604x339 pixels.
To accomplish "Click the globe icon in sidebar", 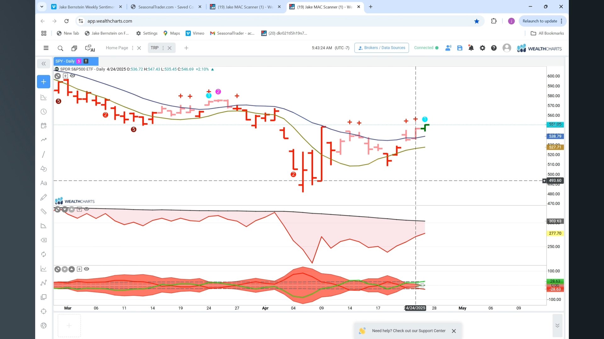I will point(44,326).
